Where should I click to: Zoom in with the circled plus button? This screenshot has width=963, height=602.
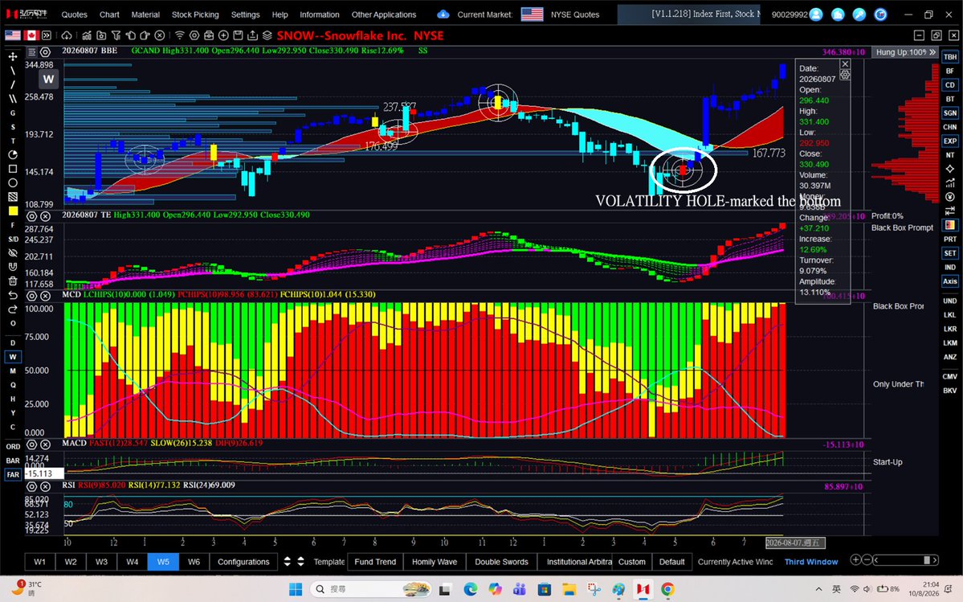[x=855, y=559]
